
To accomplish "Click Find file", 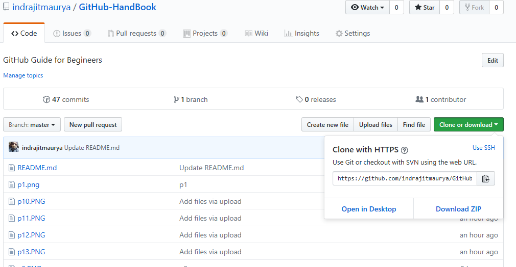I will point(414,124).
